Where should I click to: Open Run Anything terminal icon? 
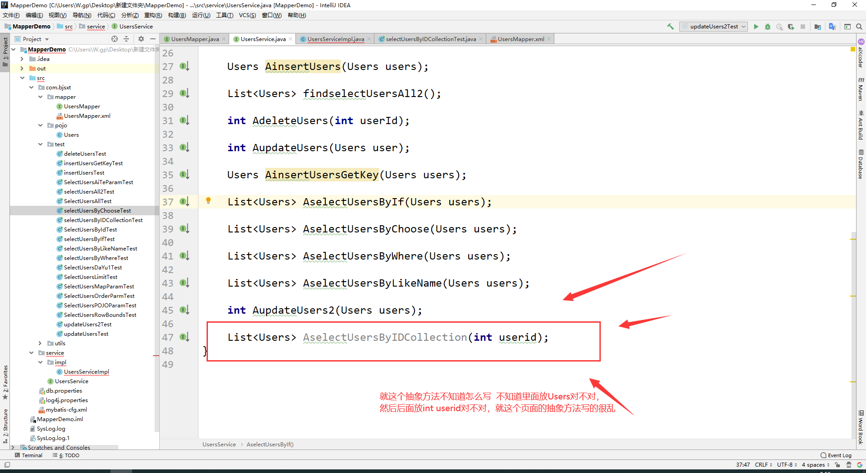pyautogui.click(x=848, y=27)
